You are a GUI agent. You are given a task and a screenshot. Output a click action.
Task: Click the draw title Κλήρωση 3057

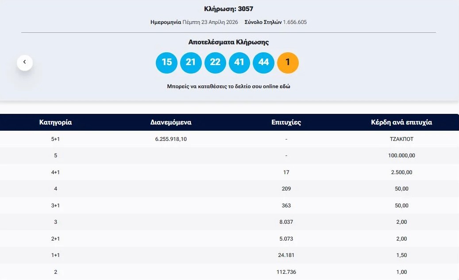click(229, 8)
